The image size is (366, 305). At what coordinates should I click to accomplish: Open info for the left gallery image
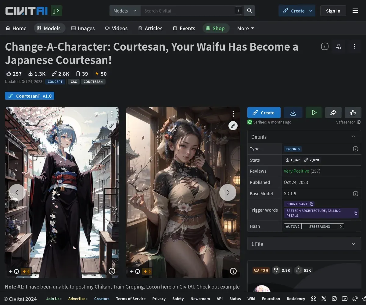112,271
